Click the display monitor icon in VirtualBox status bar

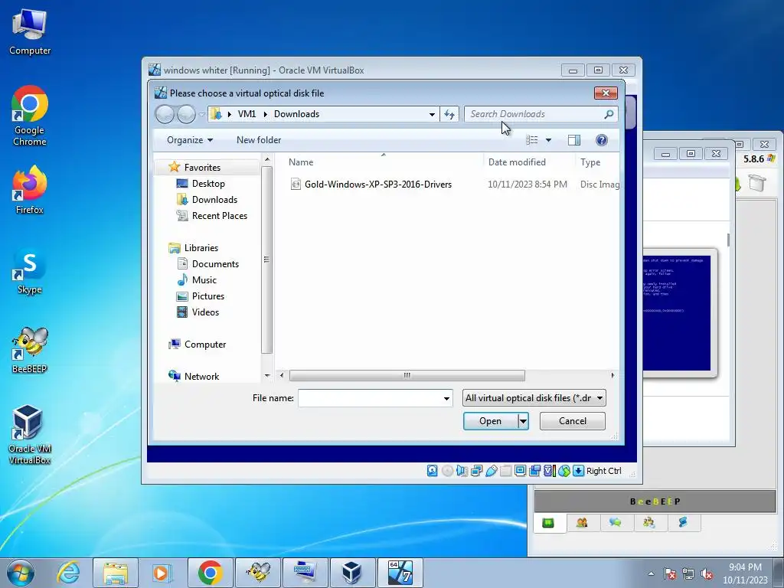[521, 471]
